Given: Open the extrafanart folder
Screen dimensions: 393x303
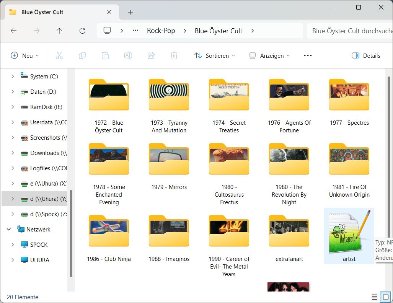Looking at the screenshot, I should [289, 238].
